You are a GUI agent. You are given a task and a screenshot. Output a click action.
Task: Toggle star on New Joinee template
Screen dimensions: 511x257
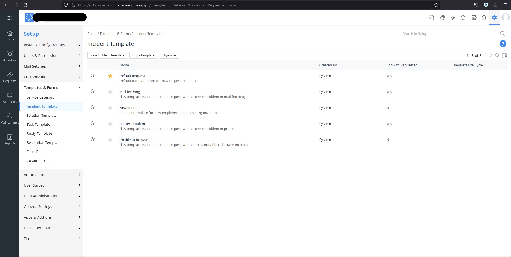[110, 108]
